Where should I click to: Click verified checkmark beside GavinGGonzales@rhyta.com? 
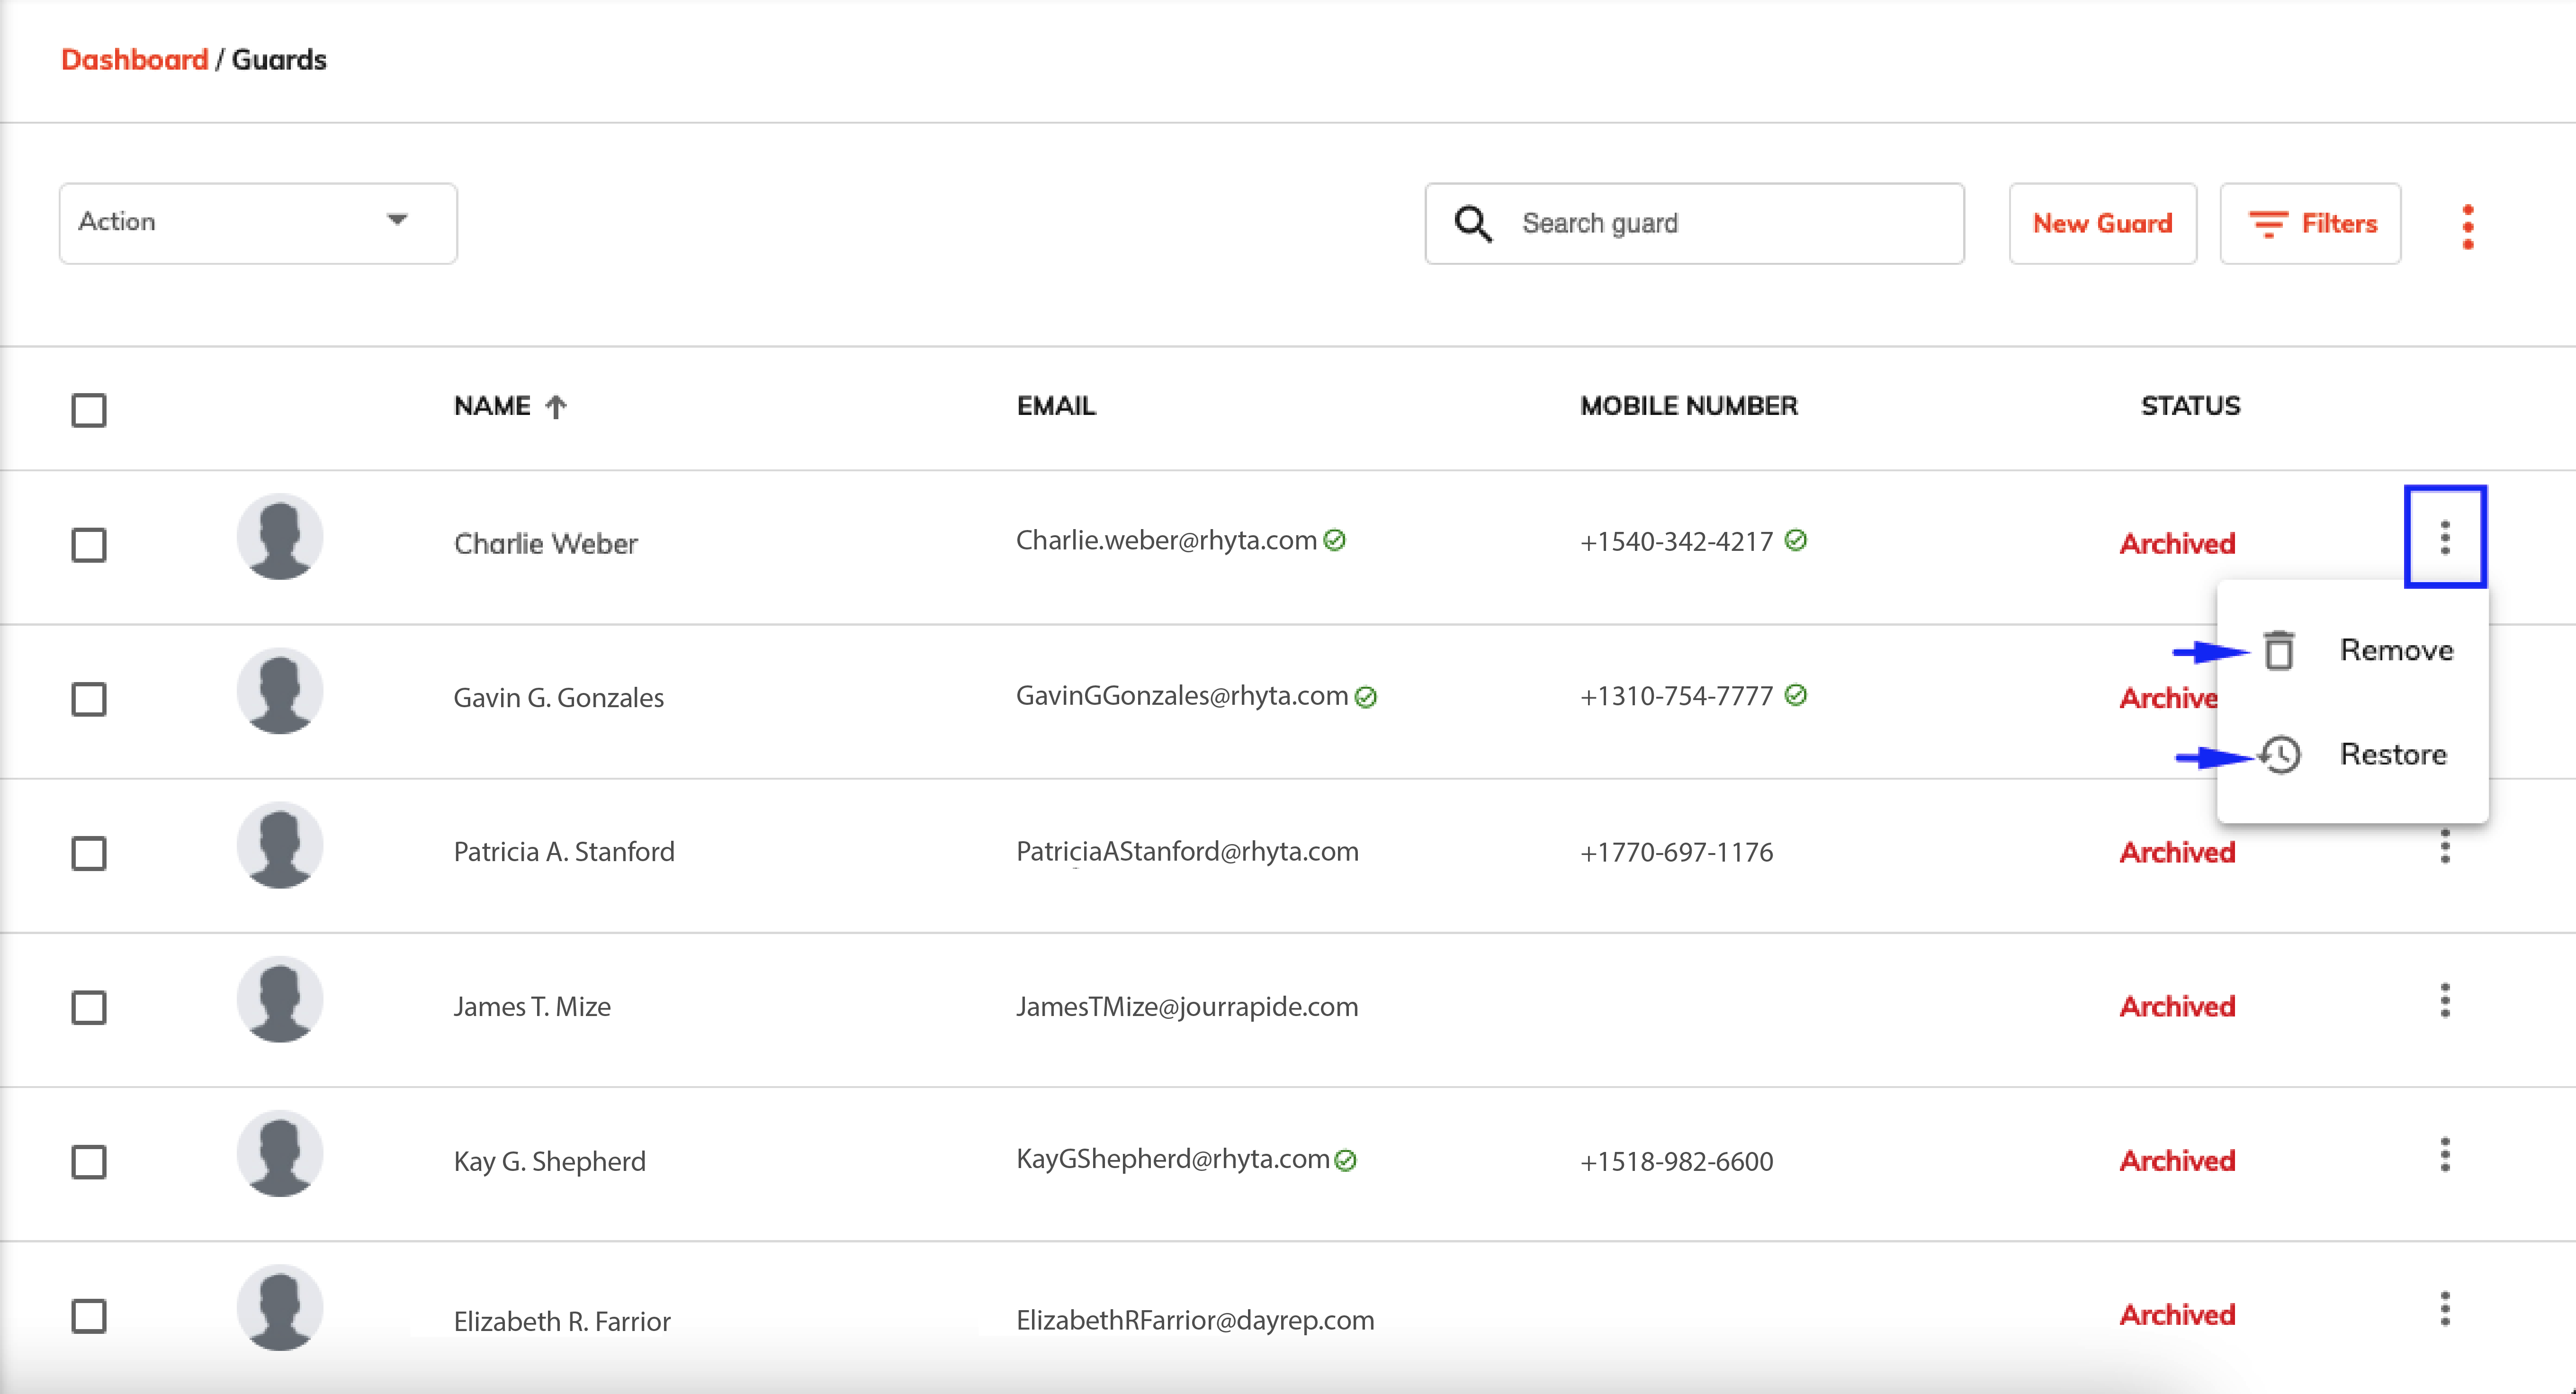point(1366,697)
